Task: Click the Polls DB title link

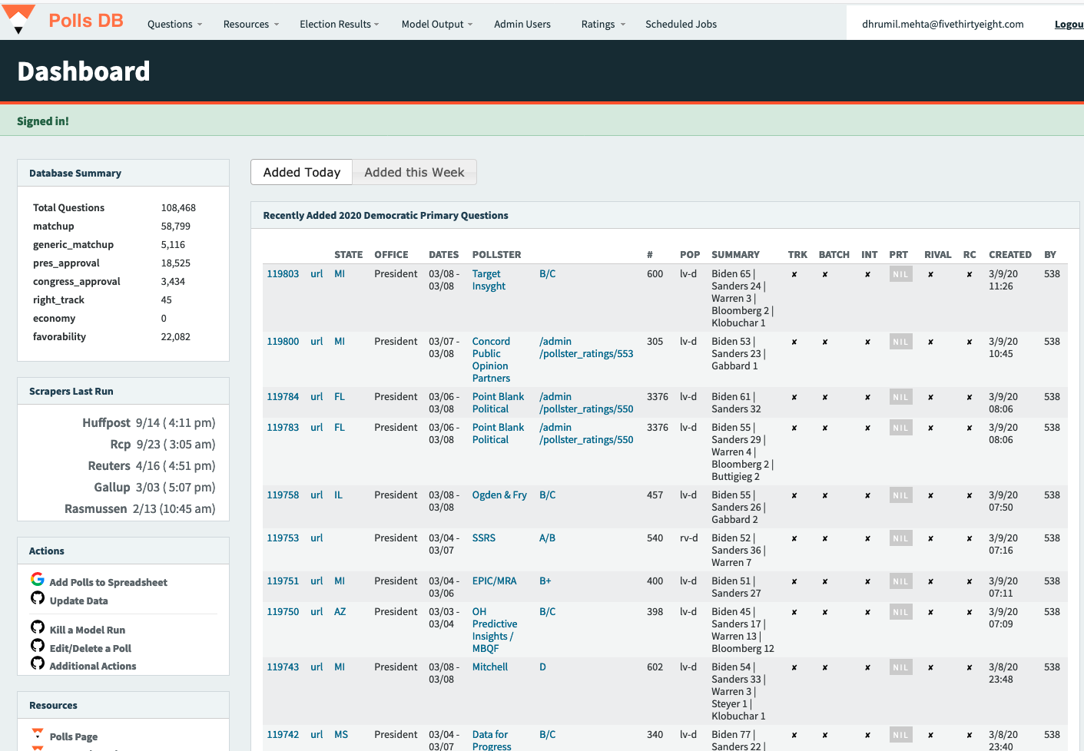Action: (86, 21)
